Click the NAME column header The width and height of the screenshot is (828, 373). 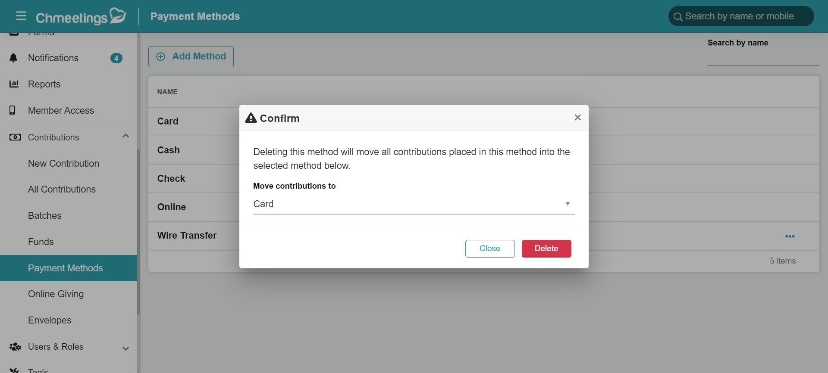pyautogui.click(x=167, y=92)
